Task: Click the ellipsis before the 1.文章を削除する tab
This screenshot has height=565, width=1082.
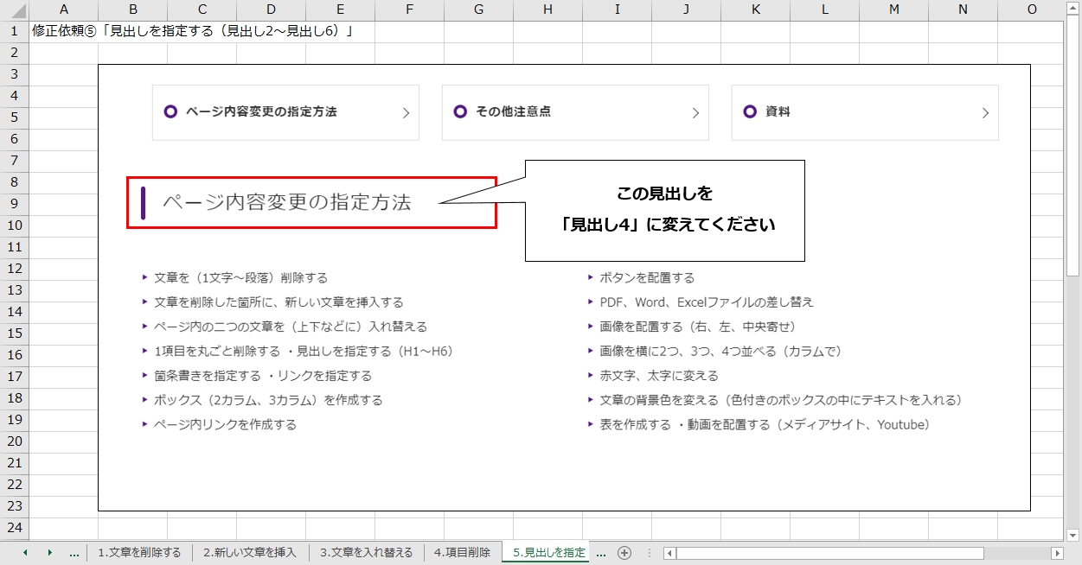Action: [x=74, y=553]
